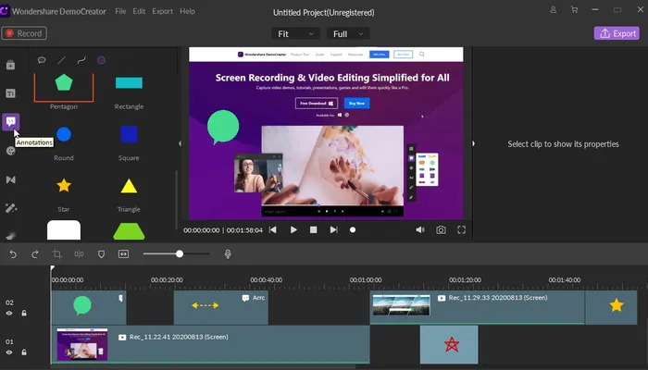Open the Media library sidebar icon
The image size is (648, 370).
(11, 66)
